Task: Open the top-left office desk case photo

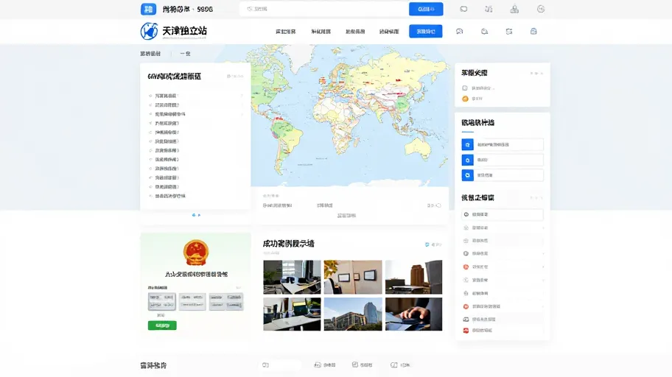Action: [292, 277]
